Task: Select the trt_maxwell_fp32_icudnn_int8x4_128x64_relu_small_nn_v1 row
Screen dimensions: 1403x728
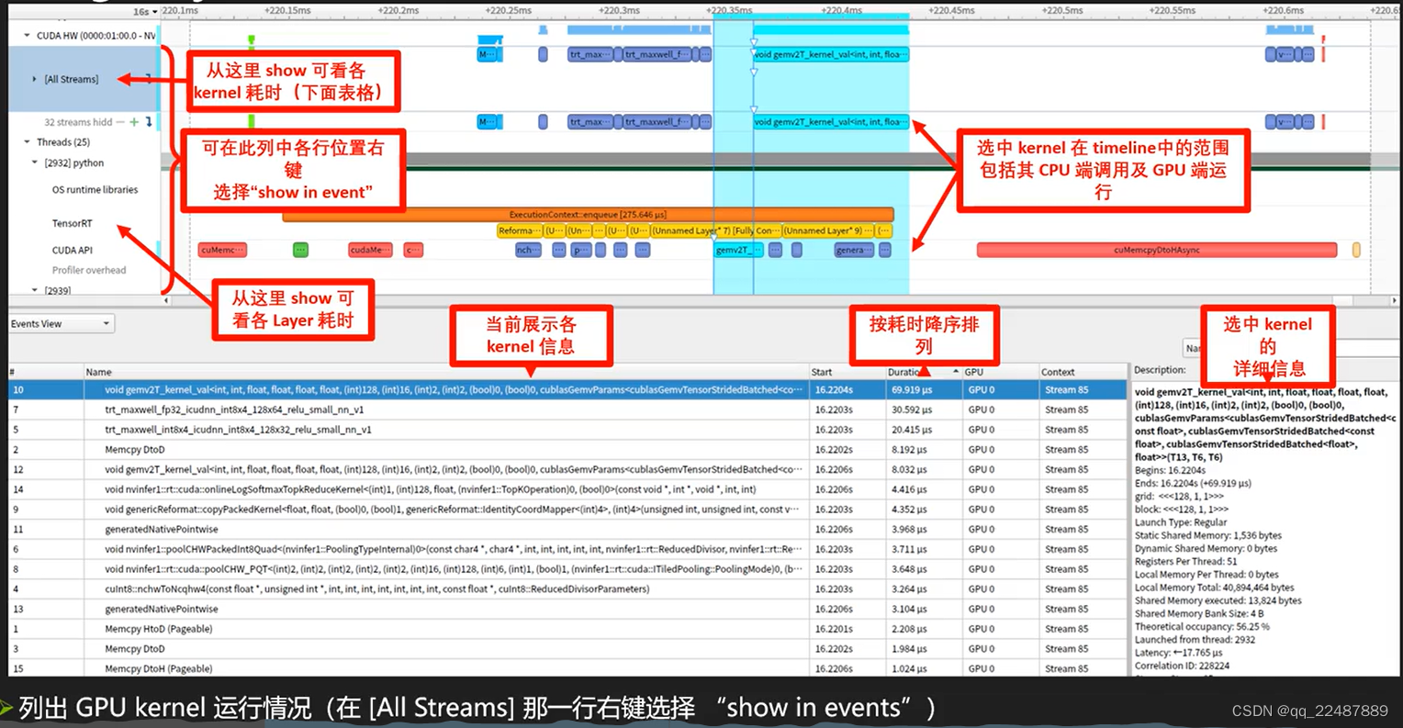Action: (x=567, y=409)
